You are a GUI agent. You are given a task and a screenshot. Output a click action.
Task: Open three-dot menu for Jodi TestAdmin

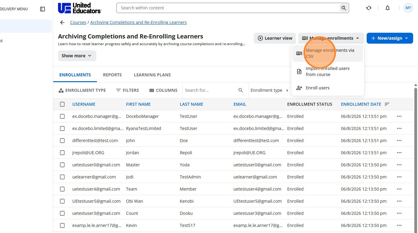(x=399, y=177)
